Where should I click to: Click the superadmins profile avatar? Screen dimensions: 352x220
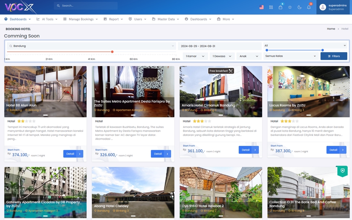click(323, 7)
